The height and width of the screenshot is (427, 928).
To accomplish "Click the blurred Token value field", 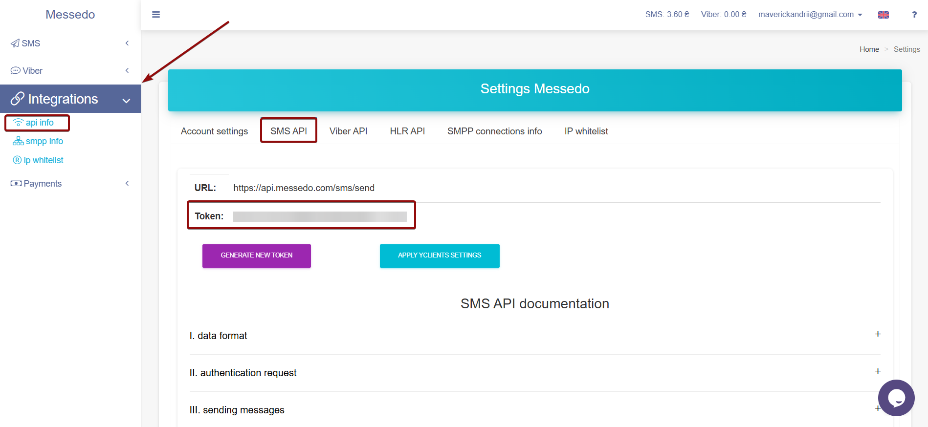I will coord(320,216).
